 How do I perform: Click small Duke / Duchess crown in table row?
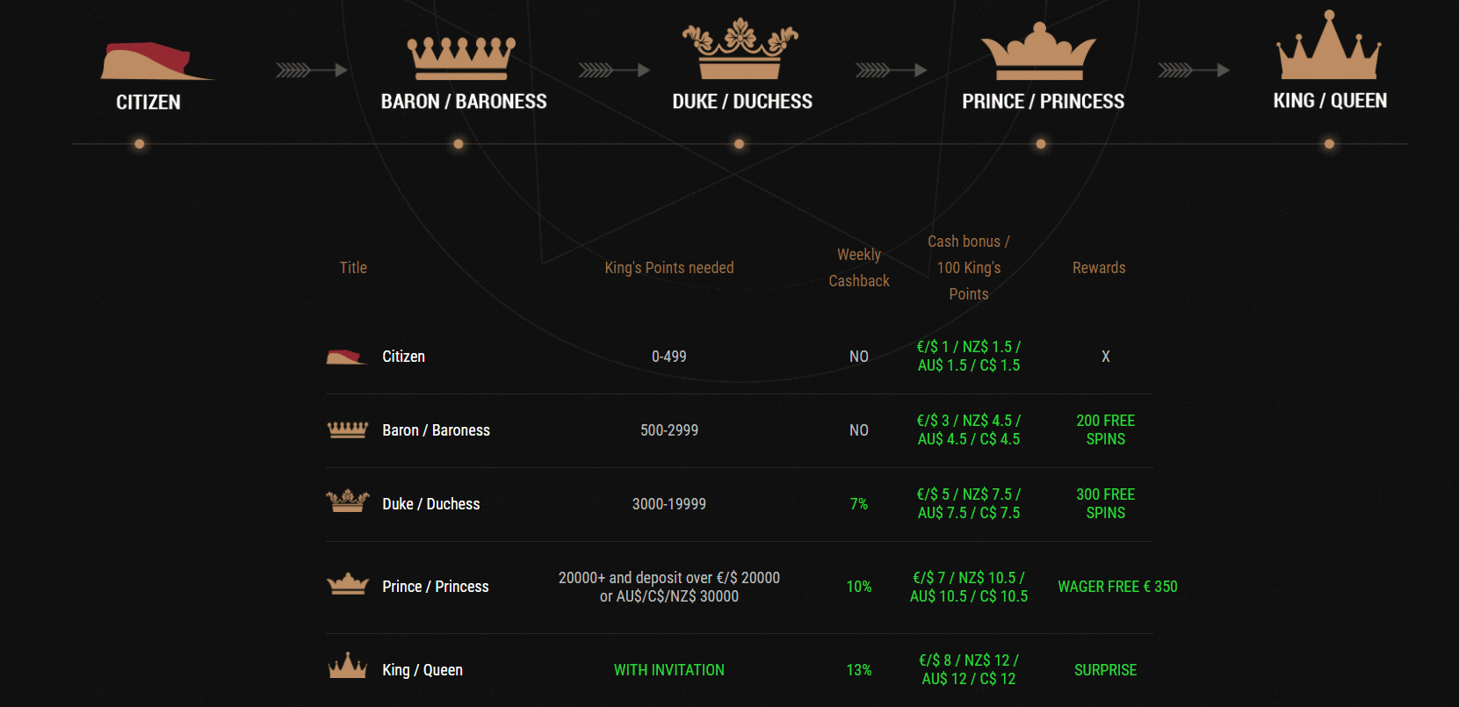click(x=347, y=501)
